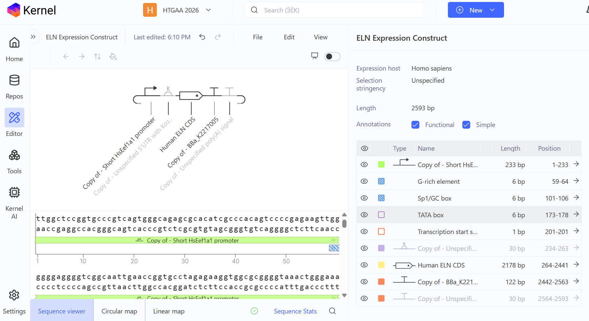Click the presentation screen icon
The height and width of the screenshot is (321, 589).
315,56
